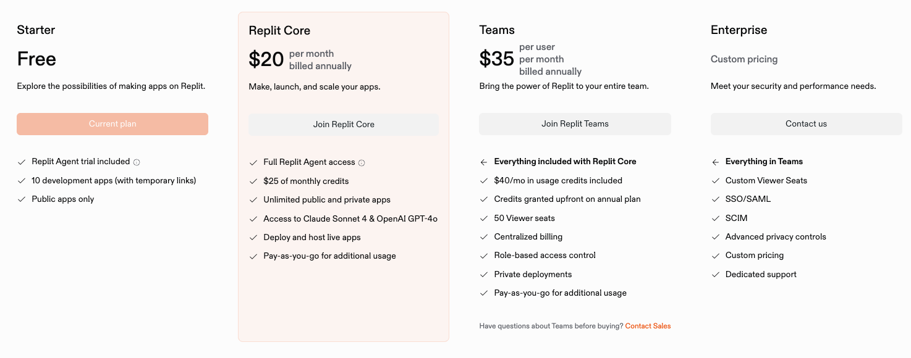Viewport: 911px width, 358px height.
Task: Click the Starter plan Free price
Action: [36, 59]
